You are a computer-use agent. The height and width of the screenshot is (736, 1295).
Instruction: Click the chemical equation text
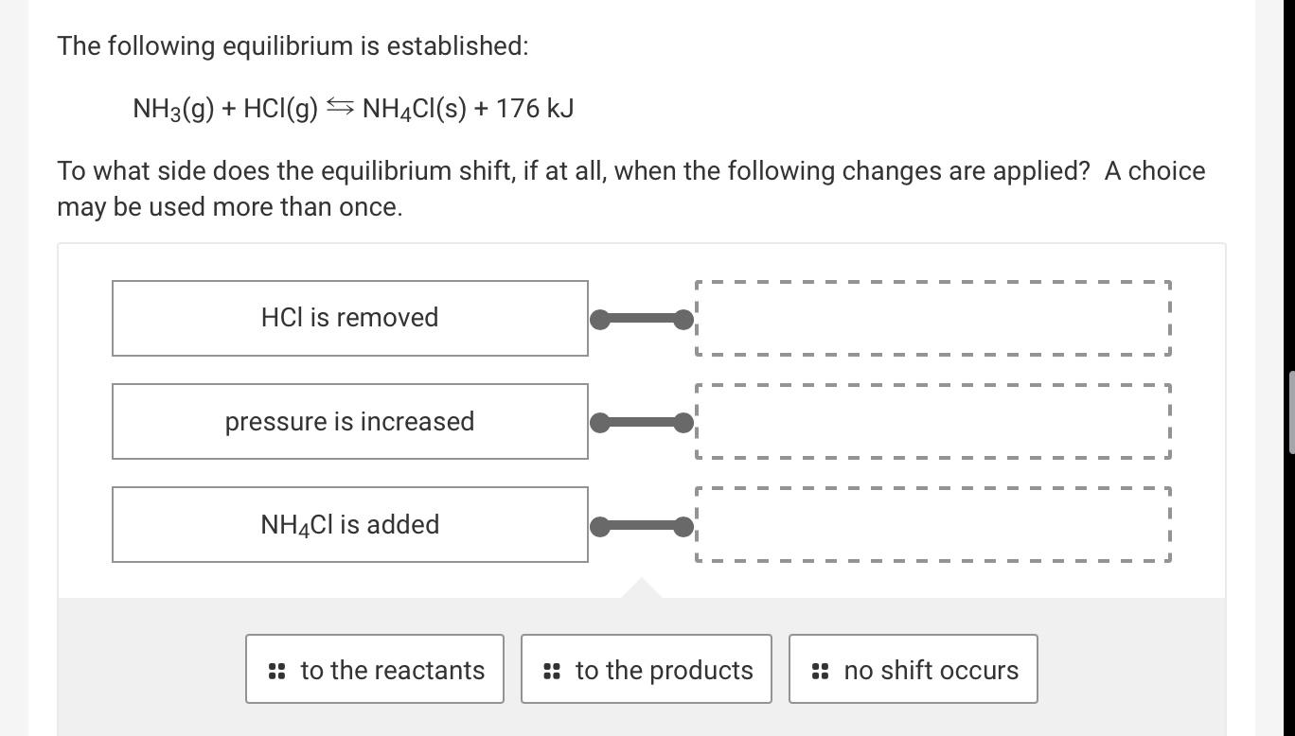tap(352, 107)
